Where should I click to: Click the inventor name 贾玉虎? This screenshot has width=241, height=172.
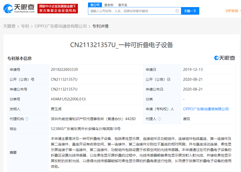56,109
